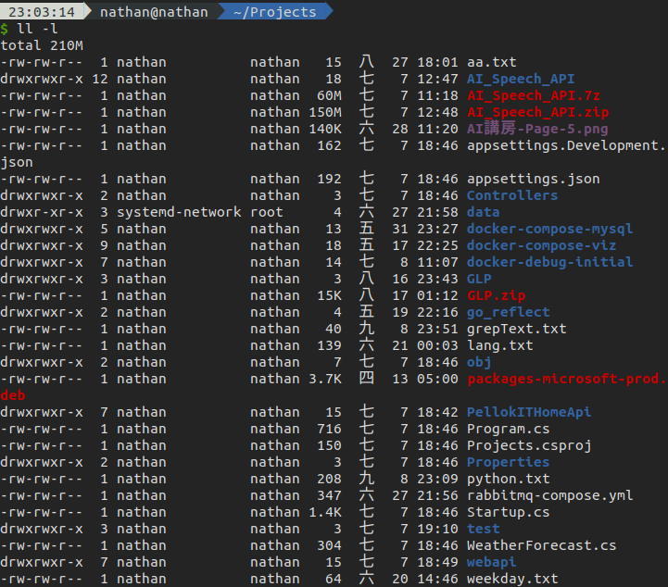Screen dimensions: 668x587
Task: Select the AI_Speech_API directory name
Action: tap(521, 79)
